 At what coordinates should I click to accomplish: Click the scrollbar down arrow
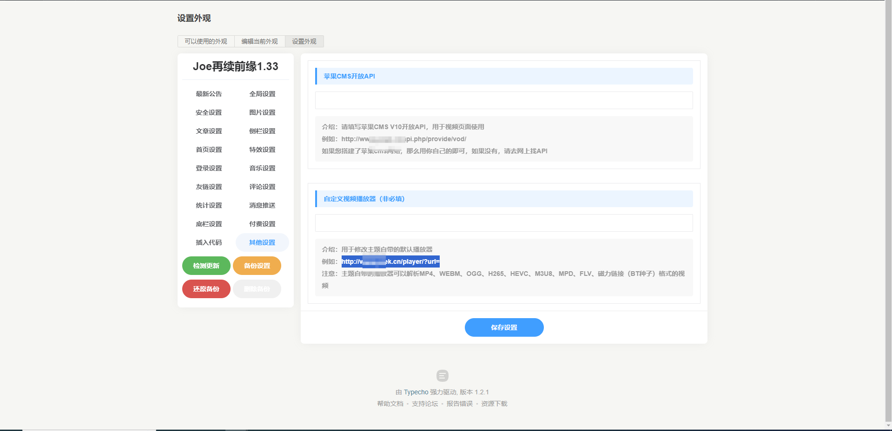pyautogui.click(x=888, y=425)
